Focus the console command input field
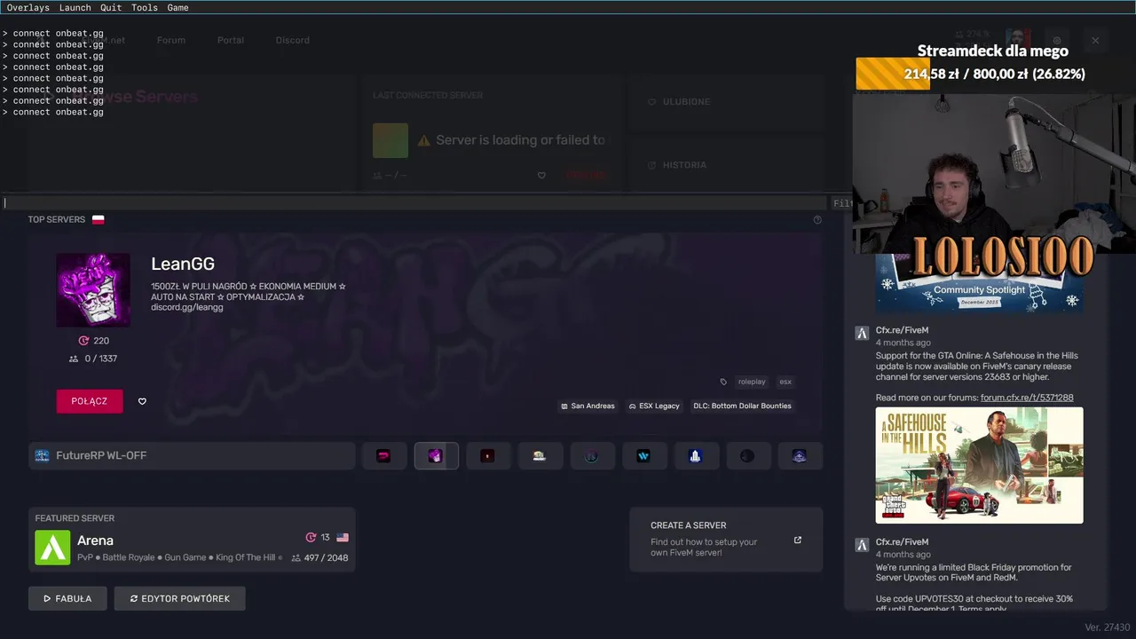The height and width of the screenshot is (639, 1136). (414, 202)
